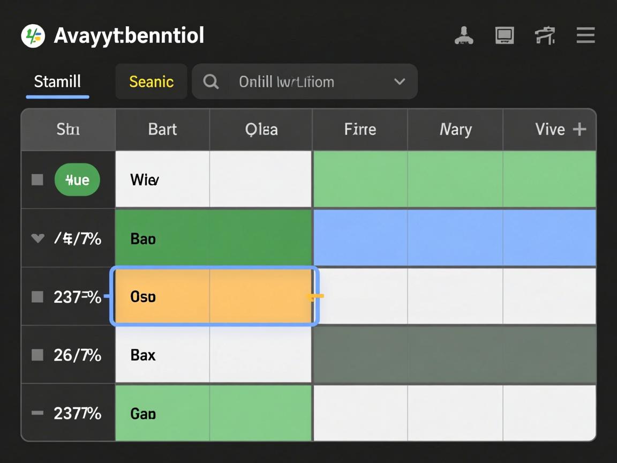Click the Firre column header
617x463 pixels.
(x=360, y=129)
